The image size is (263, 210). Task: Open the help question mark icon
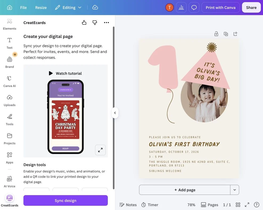[x=256, y=205]
